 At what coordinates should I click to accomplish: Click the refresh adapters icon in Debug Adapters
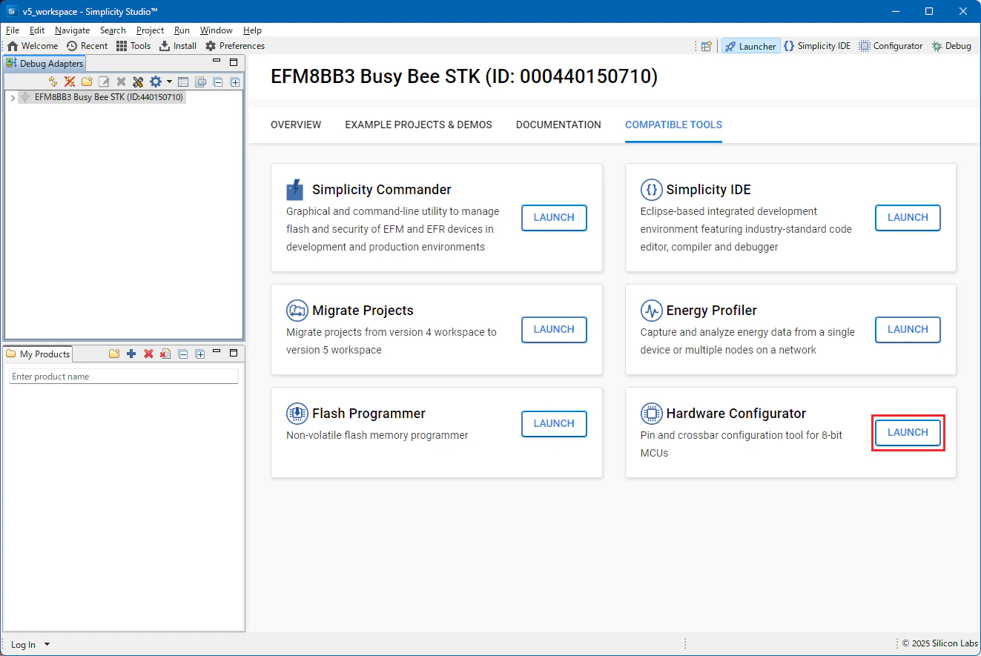tap(53, 82)
